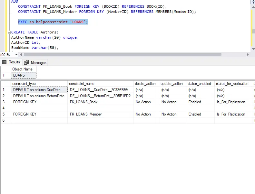Viewport: 255px width, 194px height.
Task: Click the constraint_name column header
Action: click(100, 84)
